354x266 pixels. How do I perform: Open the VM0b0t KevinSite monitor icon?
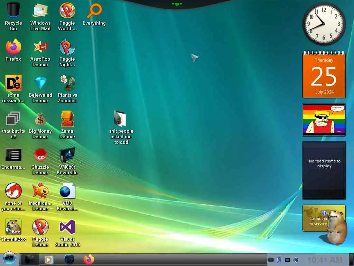point(67,161)
